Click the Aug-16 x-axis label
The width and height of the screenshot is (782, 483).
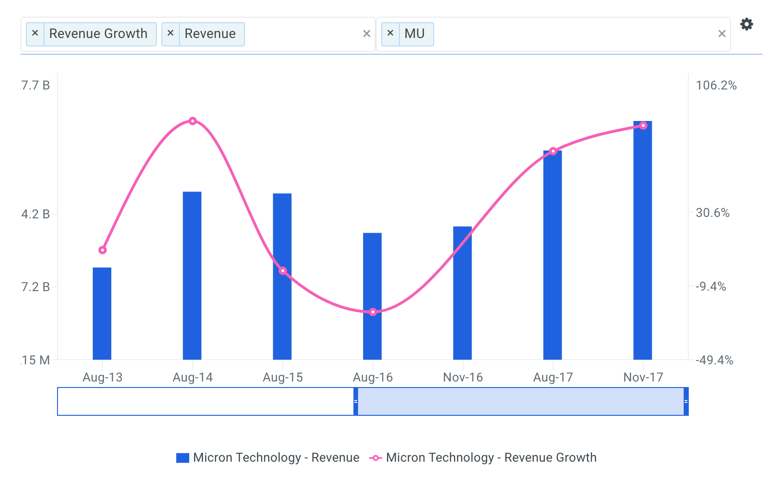coord(373,377)
